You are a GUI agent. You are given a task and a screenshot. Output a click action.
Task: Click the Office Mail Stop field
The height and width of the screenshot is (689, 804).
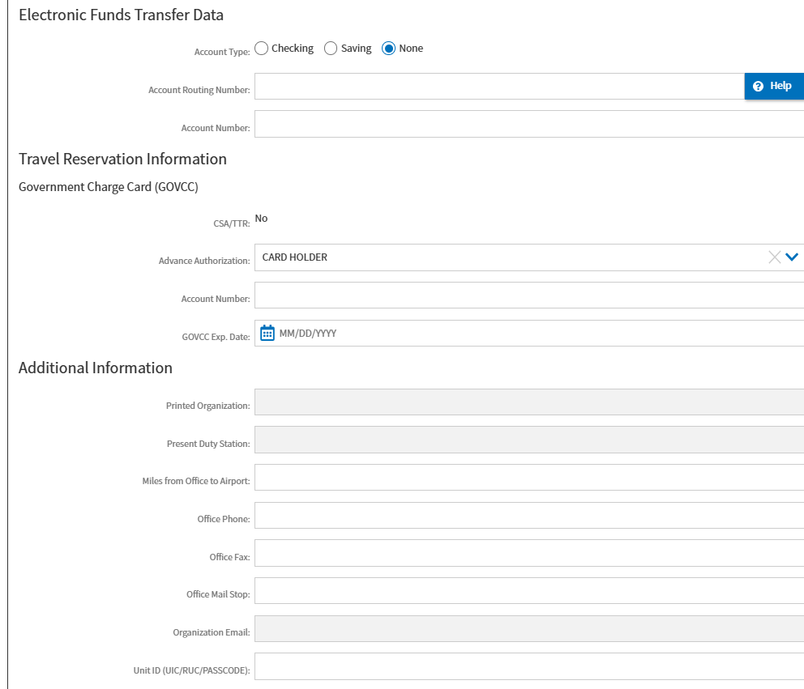point(528,590)
